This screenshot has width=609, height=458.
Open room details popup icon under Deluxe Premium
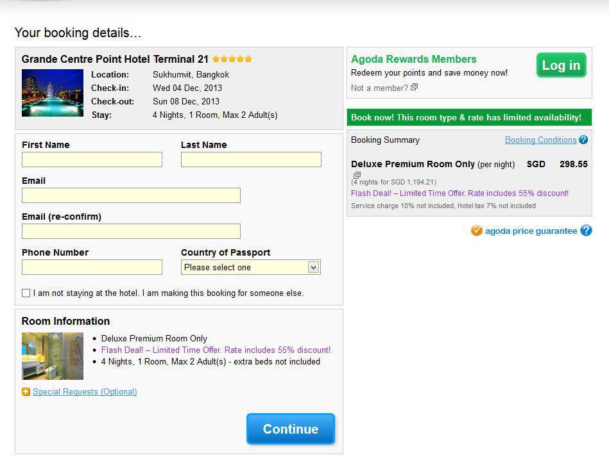pos(357,175)
